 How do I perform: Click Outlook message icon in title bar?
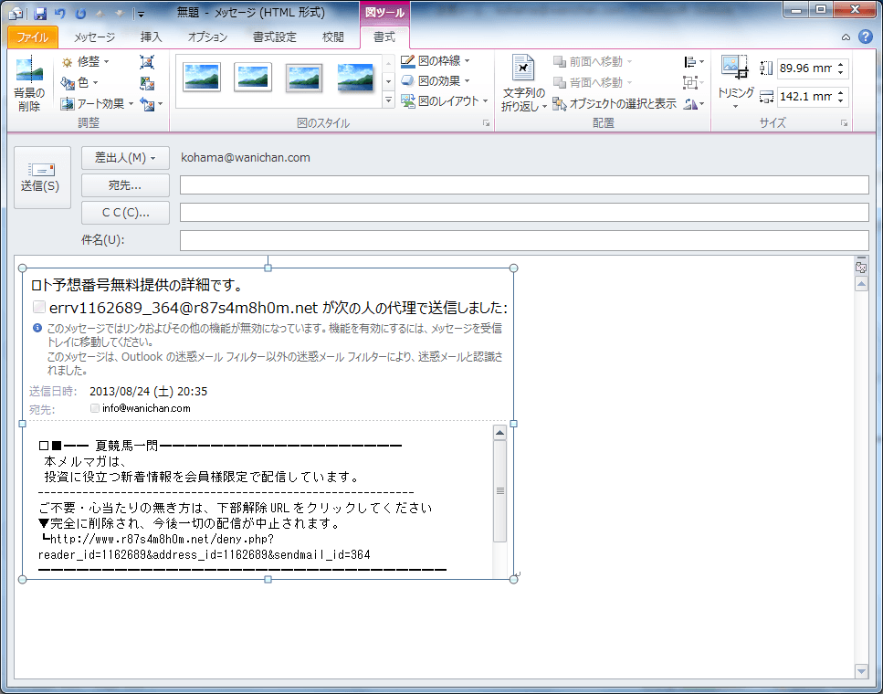click(x=16, y=14)
